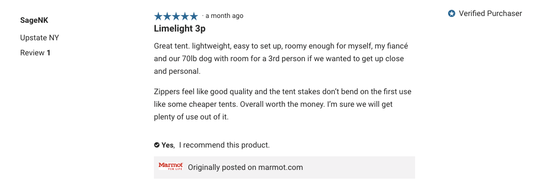Click the 'a month ago' timestamp
The image size is (552, 184).
224,16
